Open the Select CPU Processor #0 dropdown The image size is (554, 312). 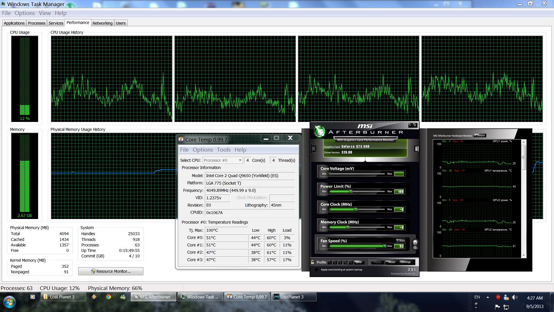coord(222,160)
